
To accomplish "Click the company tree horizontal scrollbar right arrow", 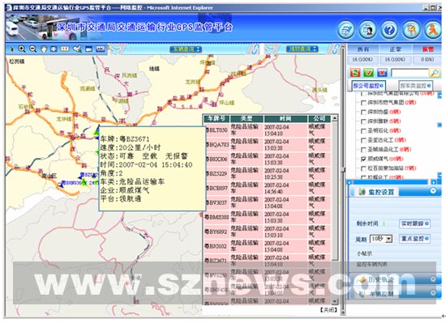I will point(434,182).
